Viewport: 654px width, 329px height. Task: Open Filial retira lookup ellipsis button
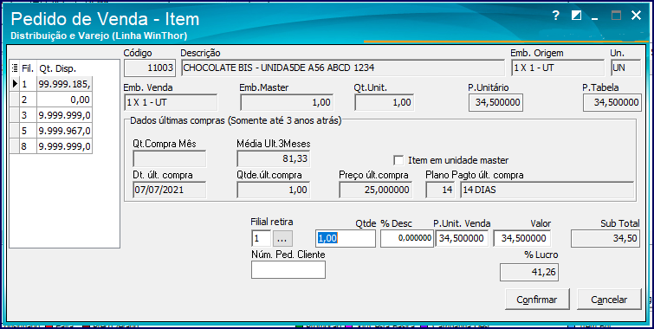pos(282,238)
